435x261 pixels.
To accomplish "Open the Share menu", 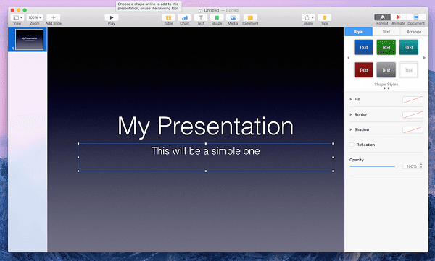I will [x=308, y=17].
